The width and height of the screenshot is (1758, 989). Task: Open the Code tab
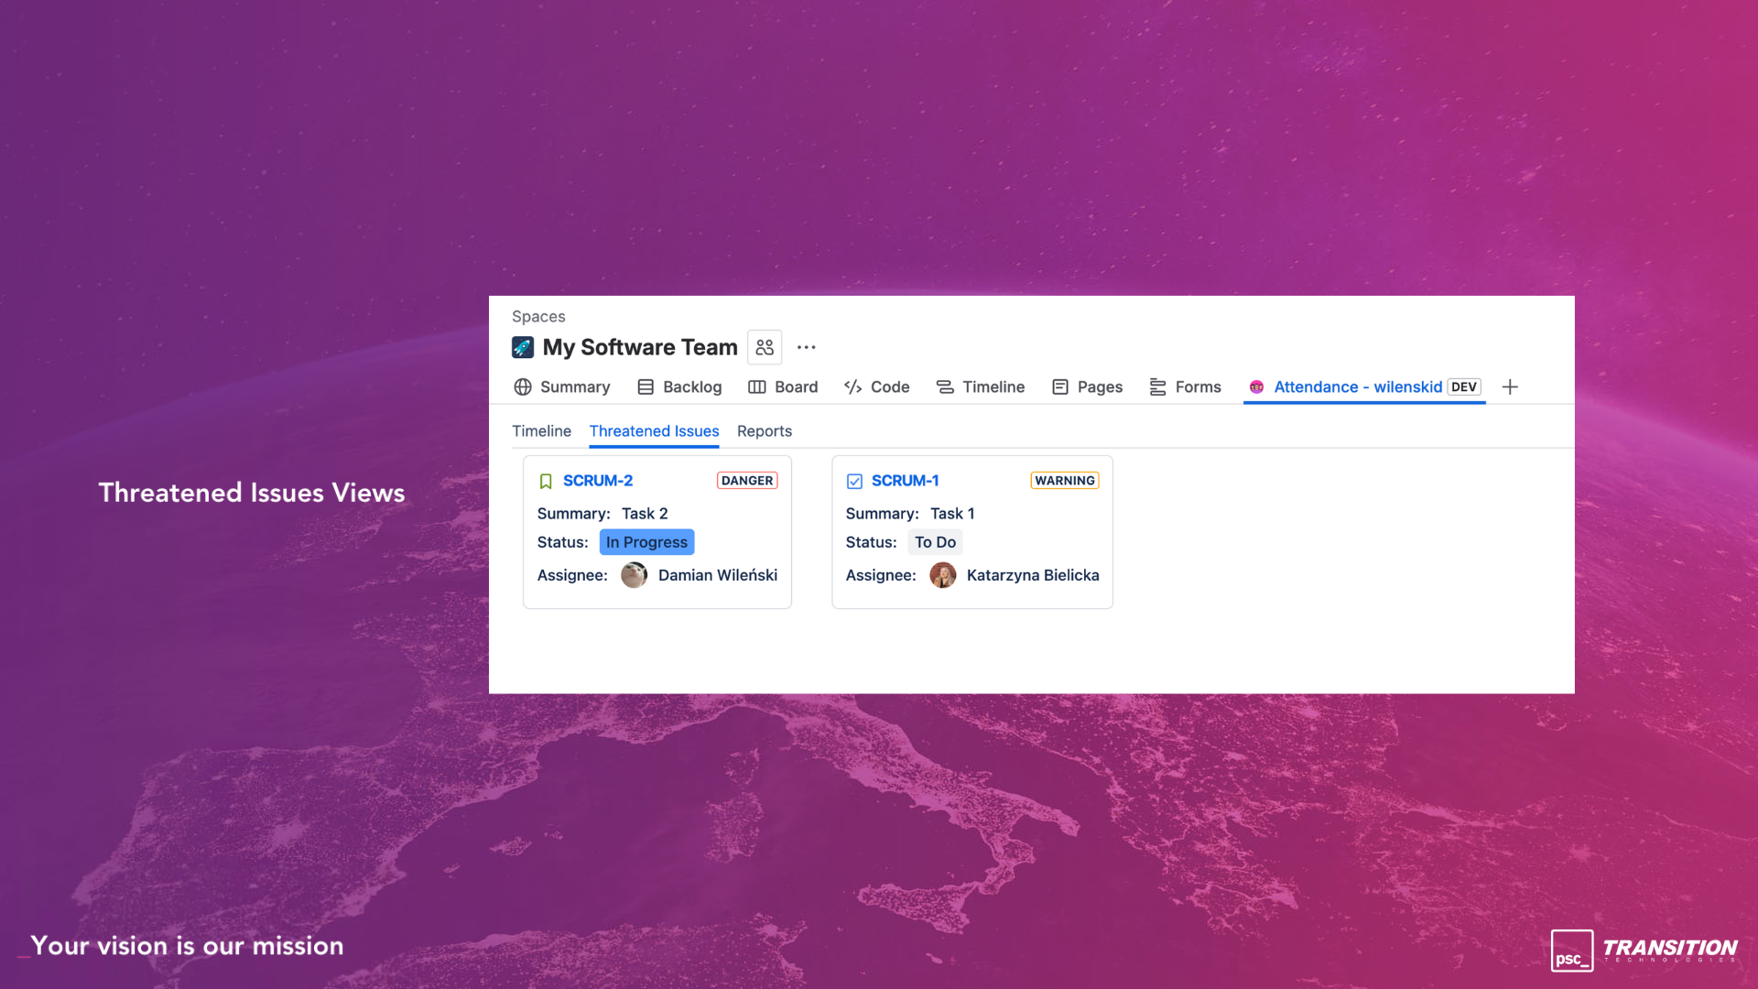point(876,386)
